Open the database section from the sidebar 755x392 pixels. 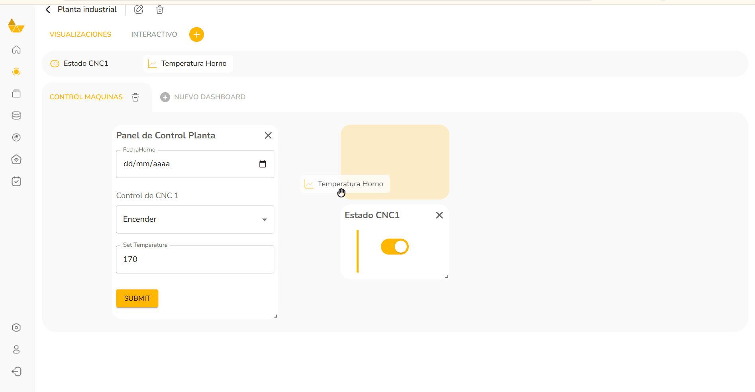(16, 115)
